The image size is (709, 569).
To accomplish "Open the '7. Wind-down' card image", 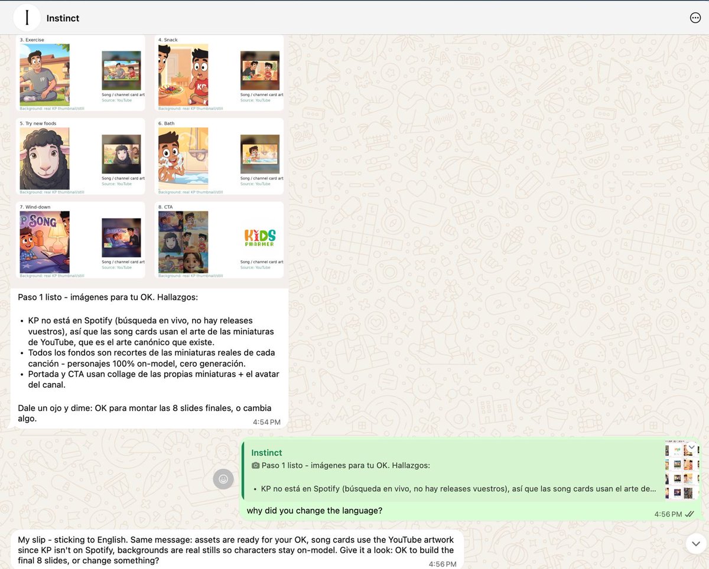I will [45, 242].
